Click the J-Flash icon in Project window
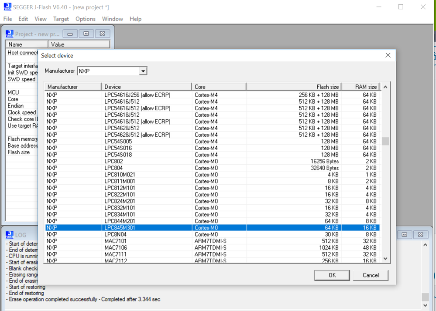Viewport: 436px width, 311px height. click(x=10, y=34)
